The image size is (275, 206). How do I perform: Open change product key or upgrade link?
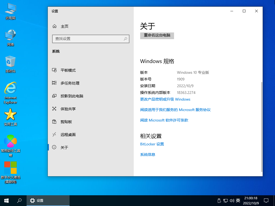click(165, 100)
